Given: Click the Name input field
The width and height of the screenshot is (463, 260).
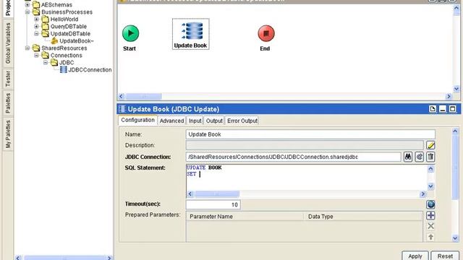Looking at the screenshot, I should click(x=310, y=134).
